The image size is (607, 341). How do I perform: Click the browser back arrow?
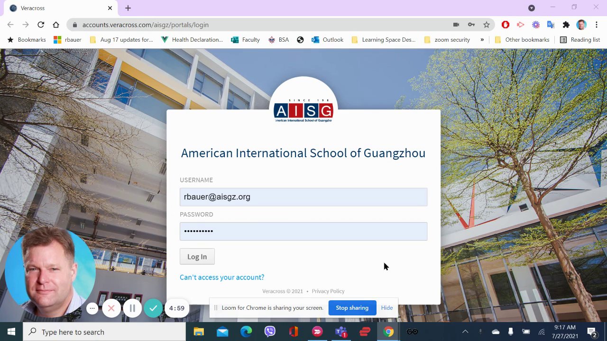click(x=10, y=25)
